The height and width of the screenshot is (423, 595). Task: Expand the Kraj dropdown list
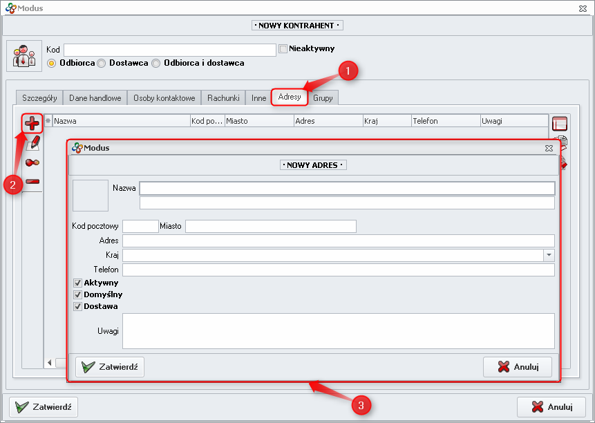tap(549, 255)
